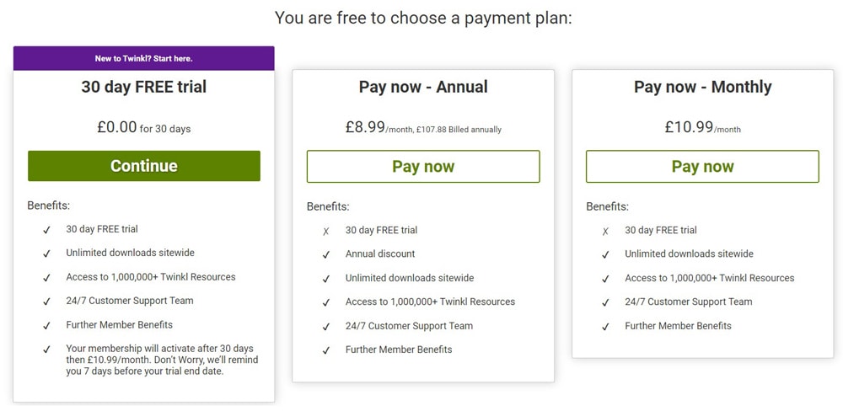Image resolution: width=843 pixels, height=411 pixels.
Task: Click Pay now under Monthly plan
Action: [x=702, y=167]
